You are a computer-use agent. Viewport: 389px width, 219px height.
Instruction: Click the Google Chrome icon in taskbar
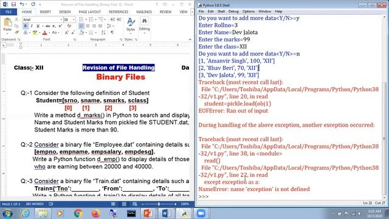coord(78,214)
